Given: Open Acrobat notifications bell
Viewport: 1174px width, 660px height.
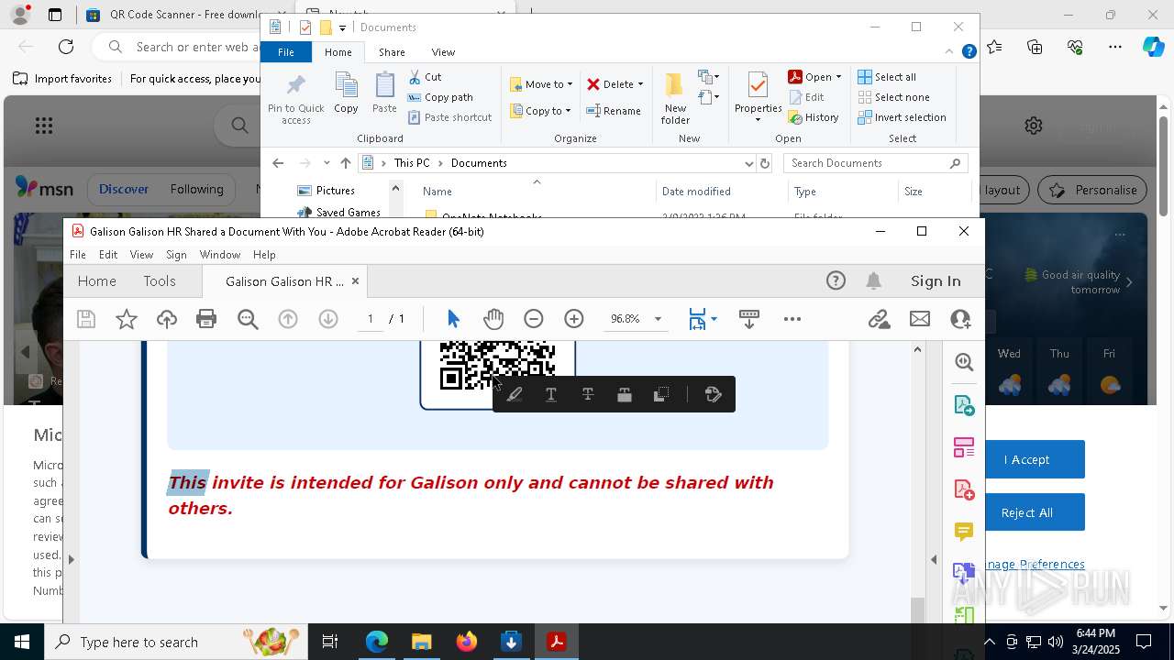Looking at the screenshot, I should tap(874, 281).
